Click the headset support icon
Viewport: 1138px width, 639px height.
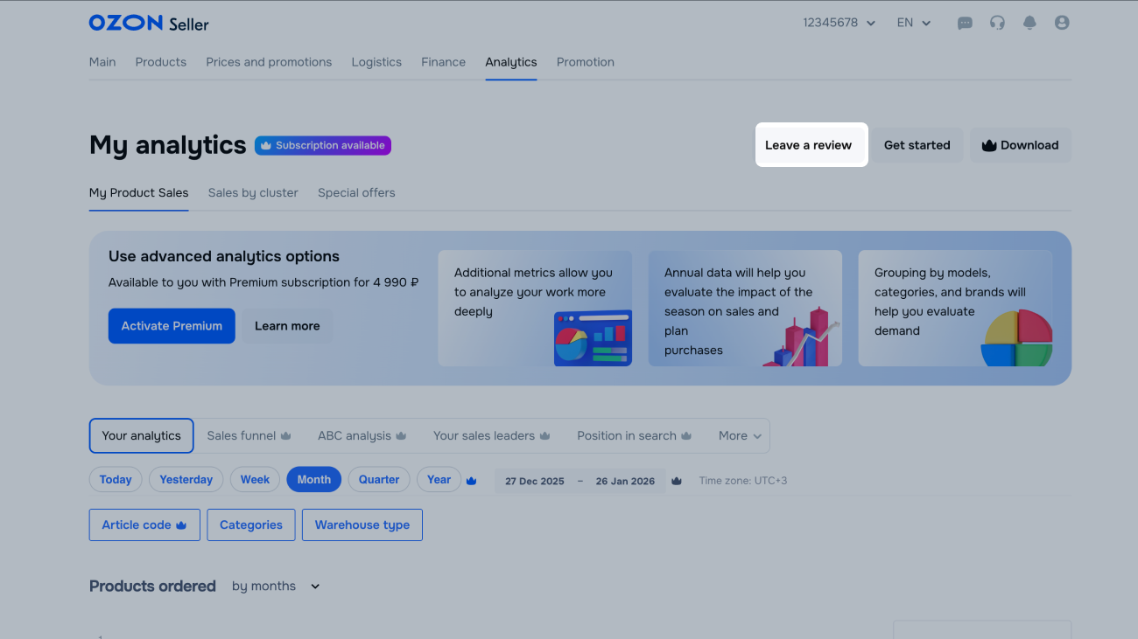(997, 24)
